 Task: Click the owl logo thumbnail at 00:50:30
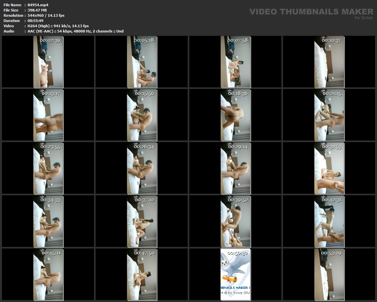pyautogui.click(x=235, y=274)
